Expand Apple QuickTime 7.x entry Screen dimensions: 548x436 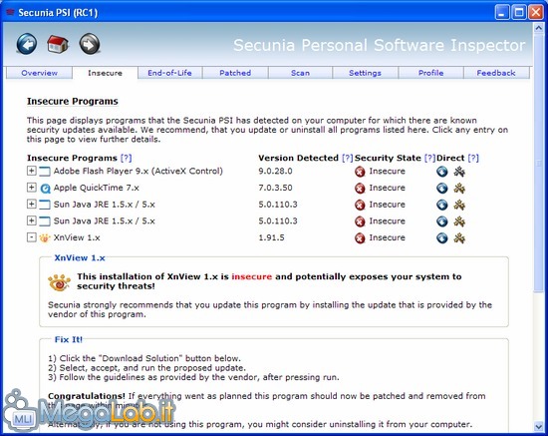tap(32, 188)
